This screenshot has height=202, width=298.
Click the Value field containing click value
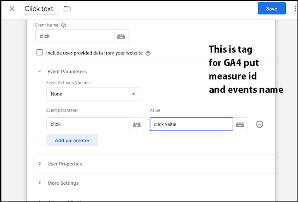tap(191, 124)
